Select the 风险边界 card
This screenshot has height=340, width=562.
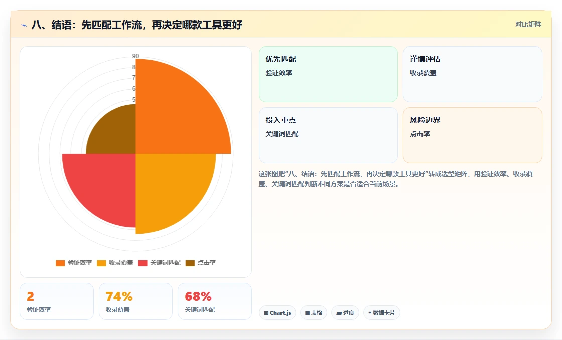point(472,135)
